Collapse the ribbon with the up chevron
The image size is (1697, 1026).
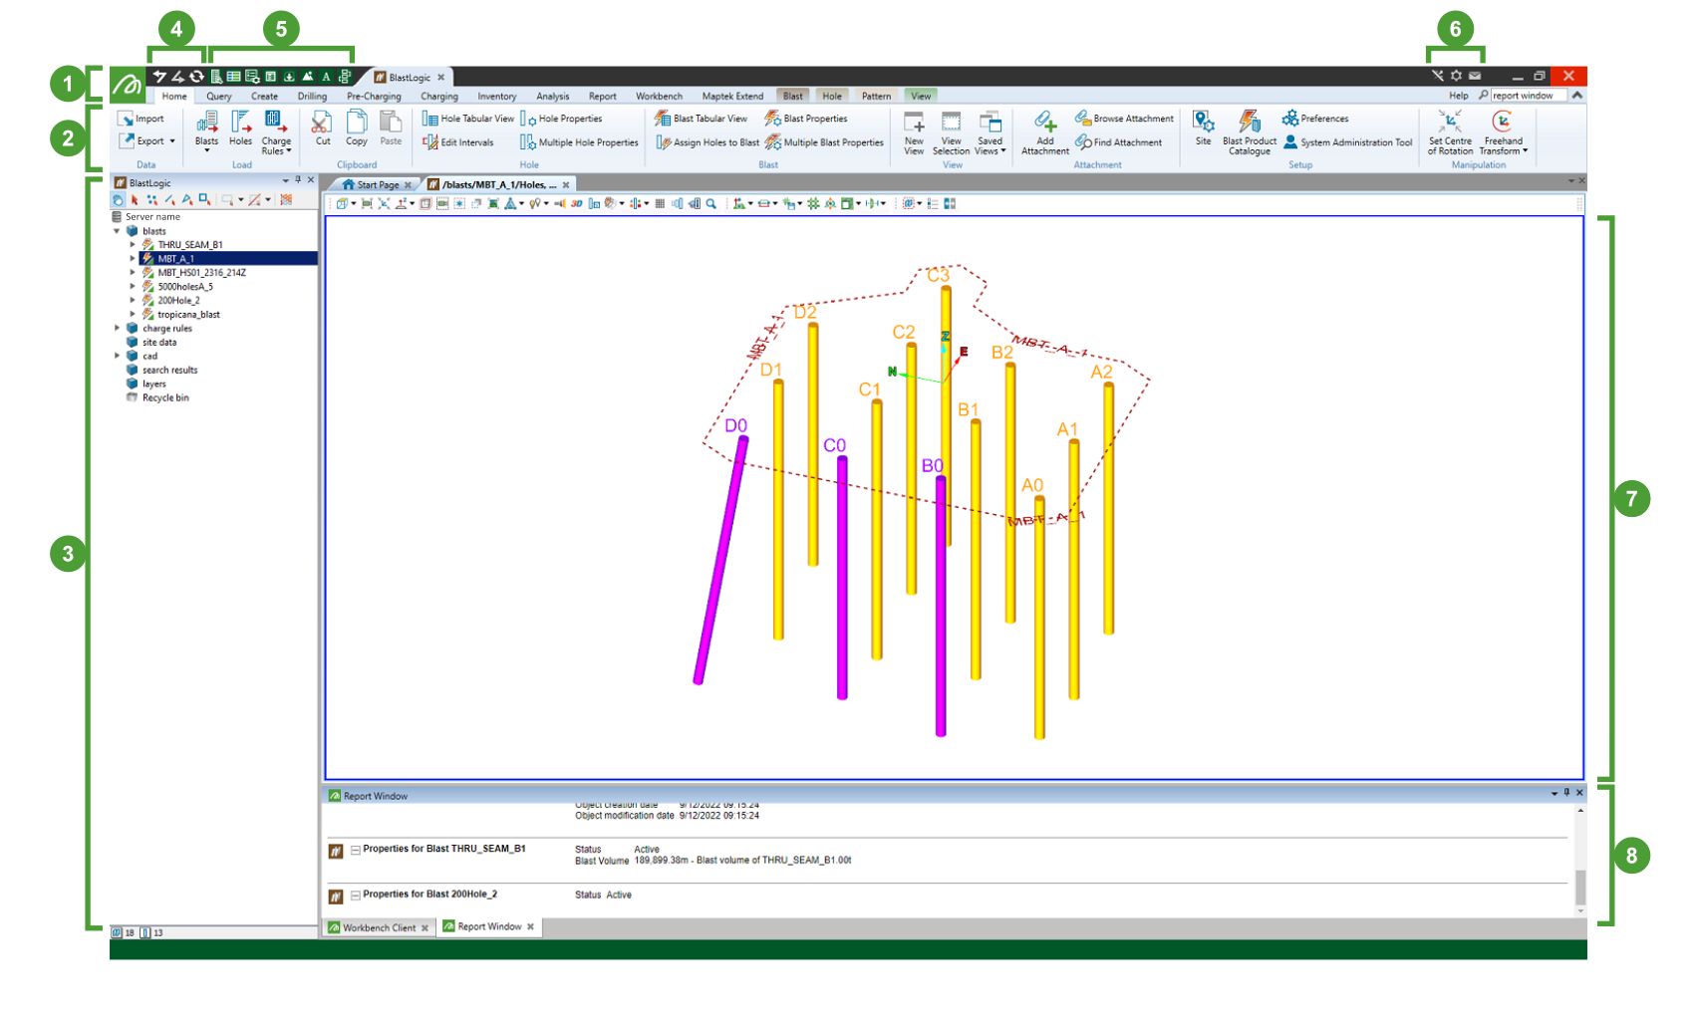pyautogui.click(x=1577, y=96)
